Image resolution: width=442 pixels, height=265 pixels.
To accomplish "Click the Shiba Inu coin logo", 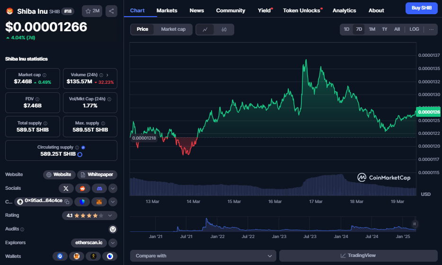I will click(x=10, y=11).
